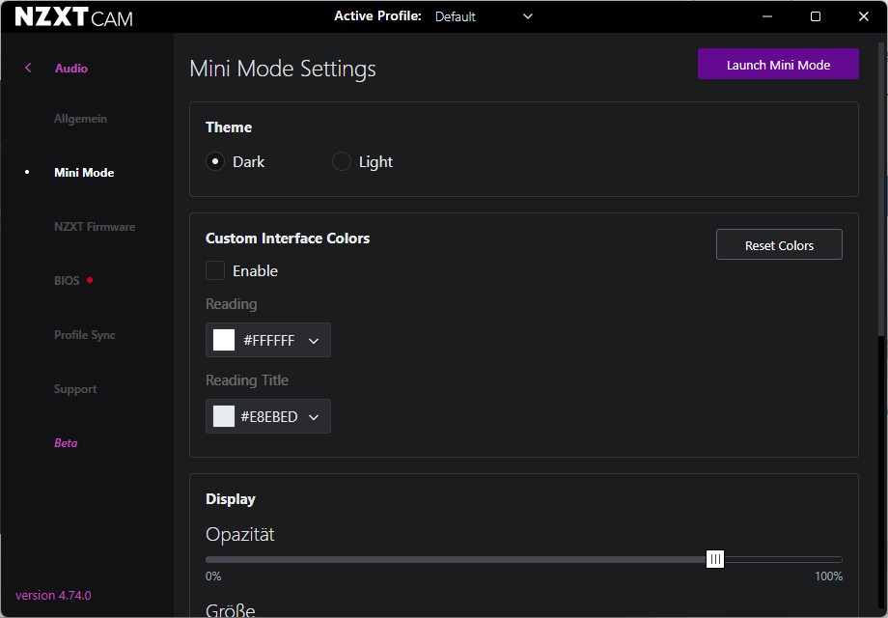Minimize the NZXT CAM window

point(767,16)
